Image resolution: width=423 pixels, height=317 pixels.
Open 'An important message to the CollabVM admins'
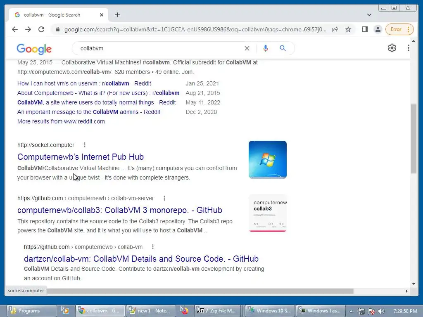pos(89,112)
